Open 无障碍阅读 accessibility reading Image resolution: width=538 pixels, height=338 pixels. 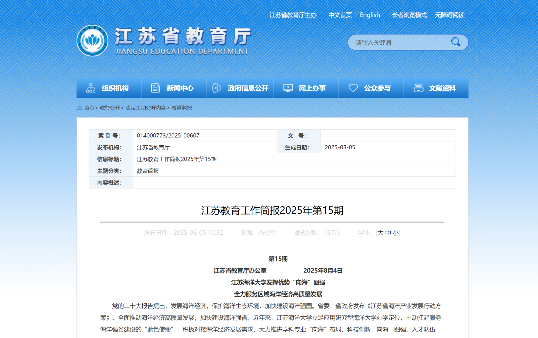click(449, 15)
